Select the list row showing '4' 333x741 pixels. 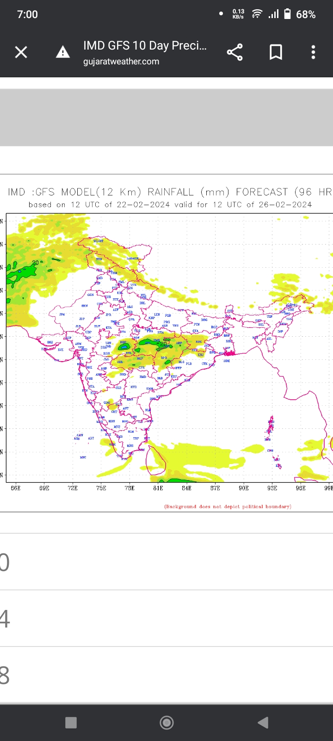click(166, 619)
